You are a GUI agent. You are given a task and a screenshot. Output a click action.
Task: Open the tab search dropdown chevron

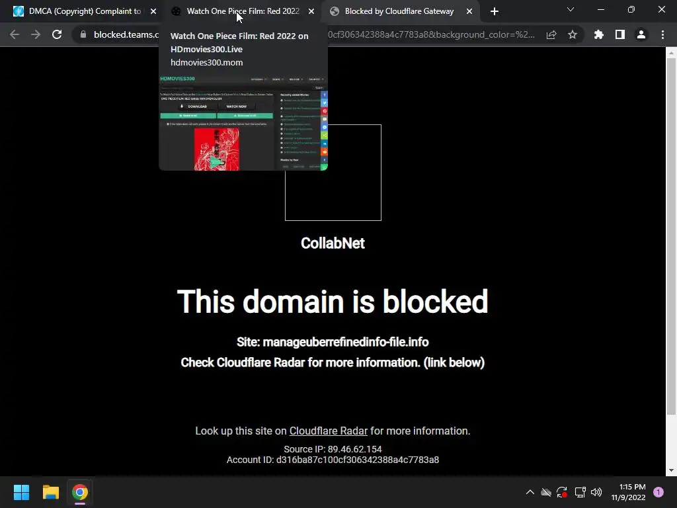pyautogui.click(x=571, y=9)
